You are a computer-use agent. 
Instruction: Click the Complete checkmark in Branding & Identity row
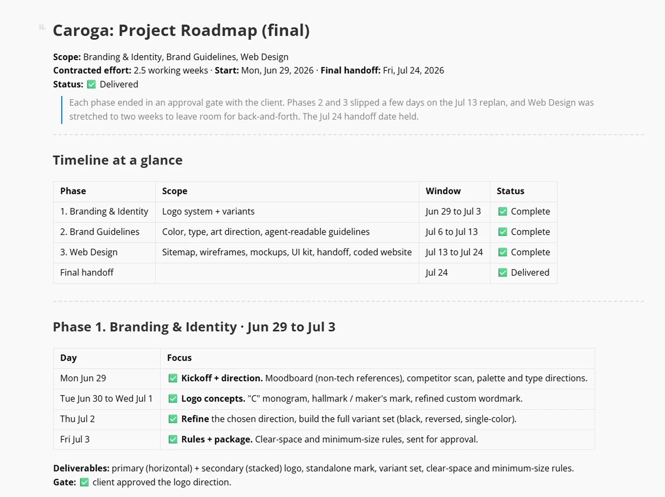click(x=503, y=212)
